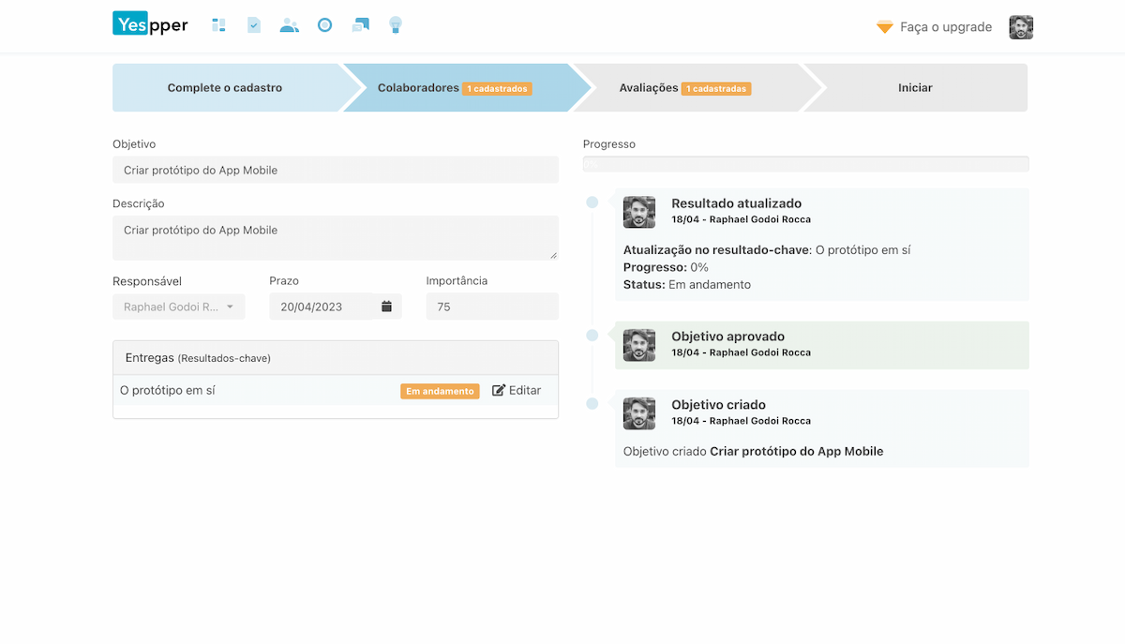Click the Importância field showing 75

click(491, 307)
